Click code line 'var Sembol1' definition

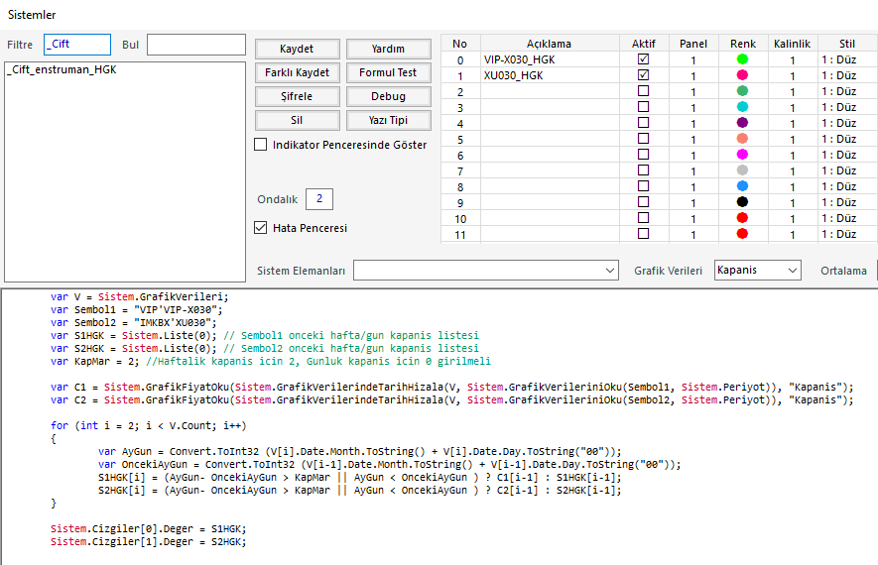[137, 310]
